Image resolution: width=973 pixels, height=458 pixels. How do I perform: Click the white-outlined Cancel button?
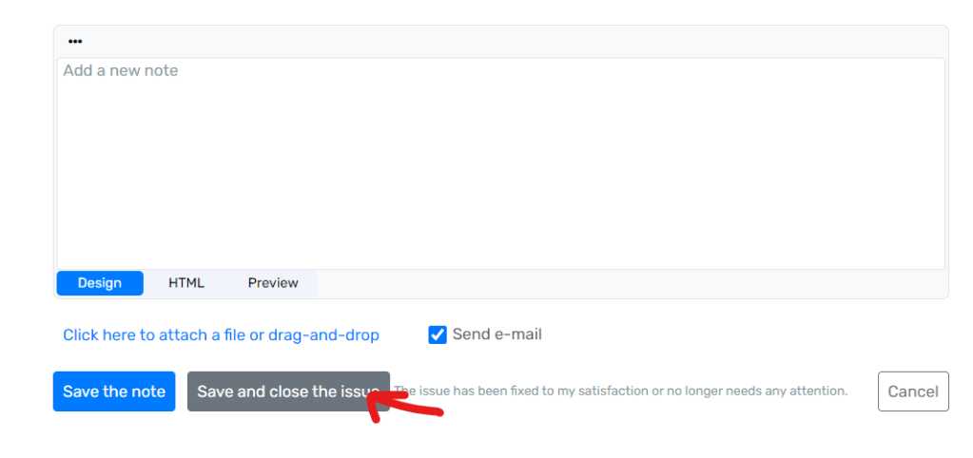point(913,391)
